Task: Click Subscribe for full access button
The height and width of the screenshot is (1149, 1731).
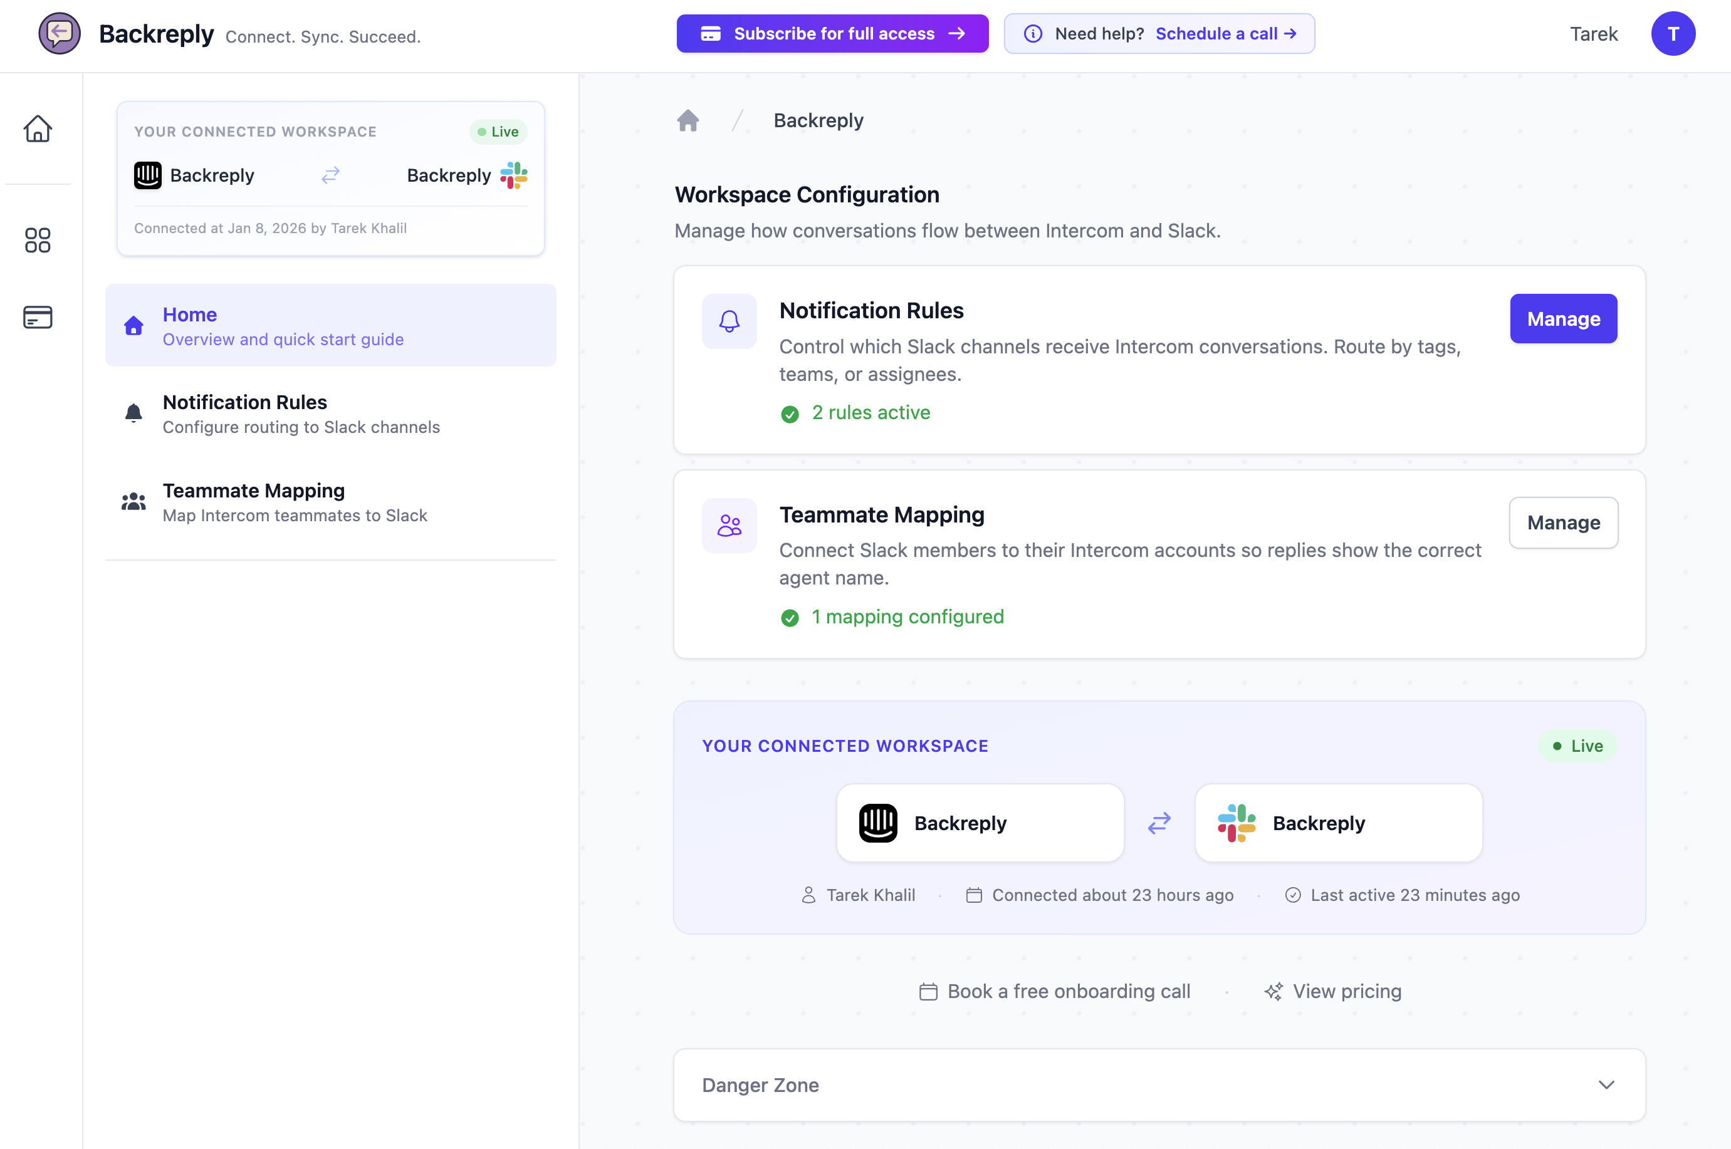Action: click(832, 34)
